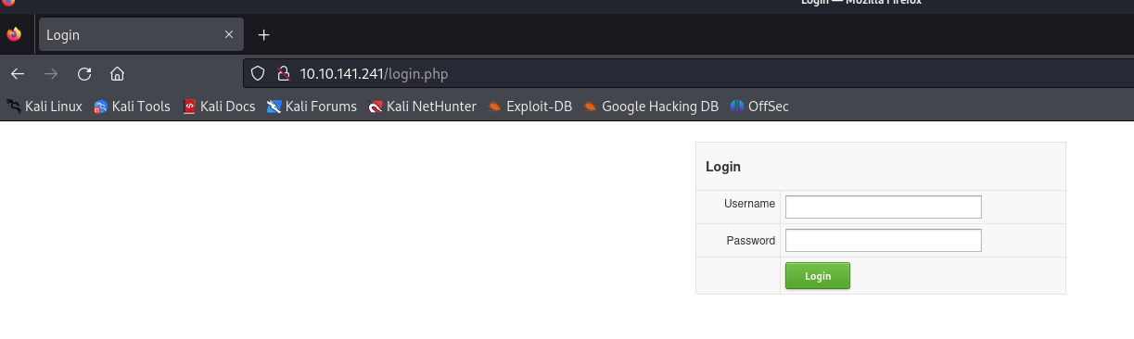Viewport: 1134px width, 339px height.
Task: Click the Login form heading
Action: click(723, 167)
